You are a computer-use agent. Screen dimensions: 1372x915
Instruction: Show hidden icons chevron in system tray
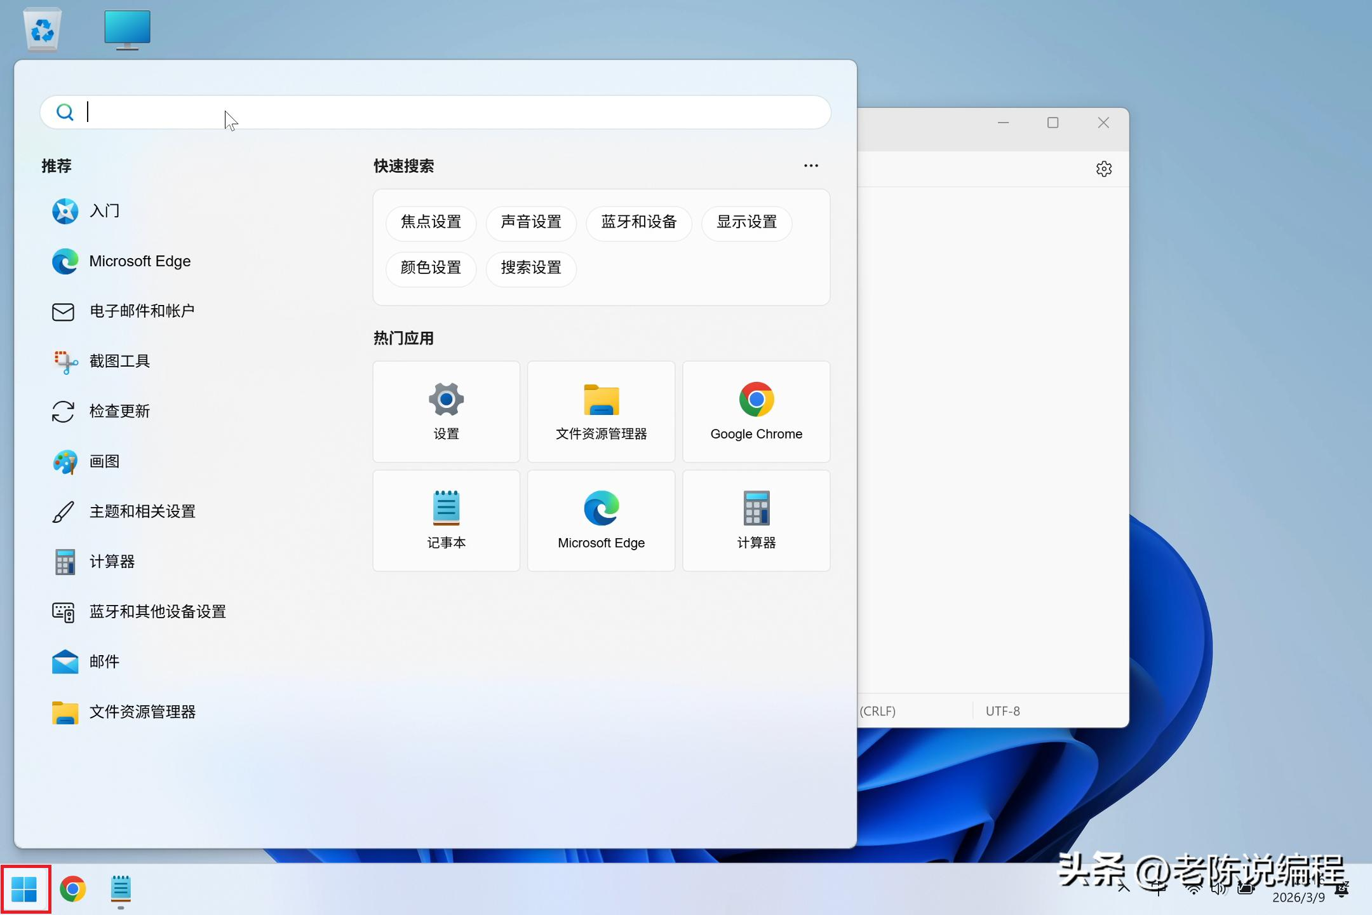[1124, 888]
